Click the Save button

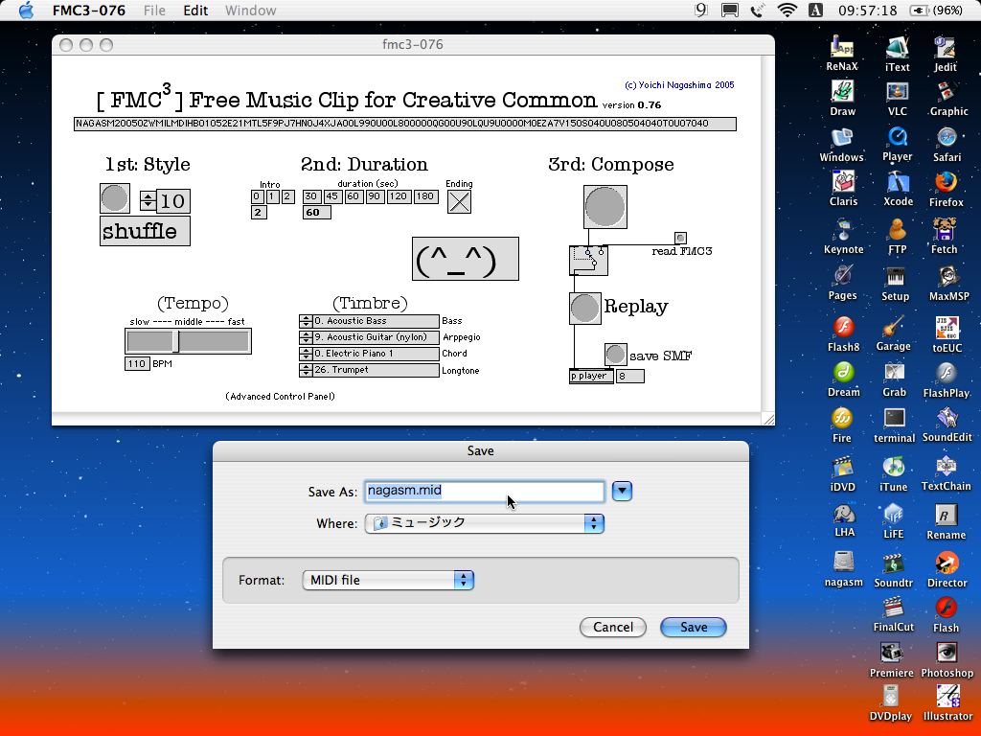[693, 627]
